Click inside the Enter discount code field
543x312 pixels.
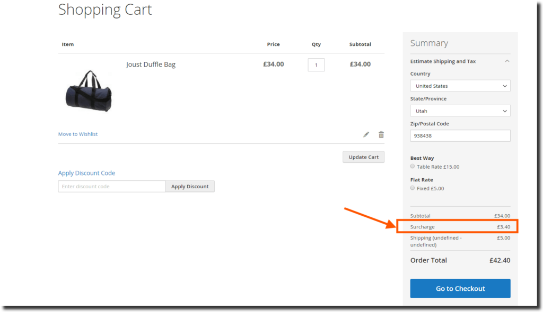tap(111, 186)
